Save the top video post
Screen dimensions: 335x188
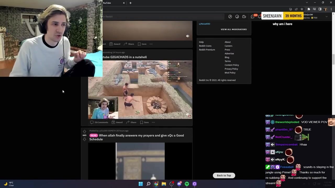(142, 44)
